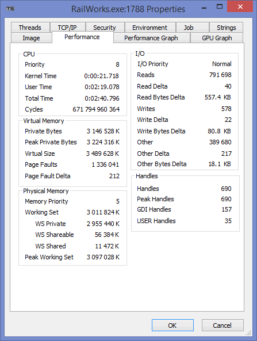Click the Kernel Time label
Screen dimensions: 257x341
point(41,76)
